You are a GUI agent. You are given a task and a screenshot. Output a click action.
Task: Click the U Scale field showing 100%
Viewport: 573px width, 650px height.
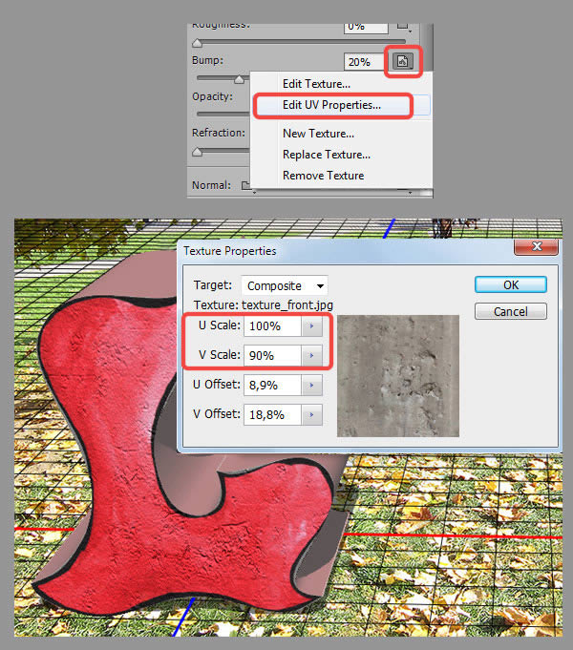click(272, 325)
